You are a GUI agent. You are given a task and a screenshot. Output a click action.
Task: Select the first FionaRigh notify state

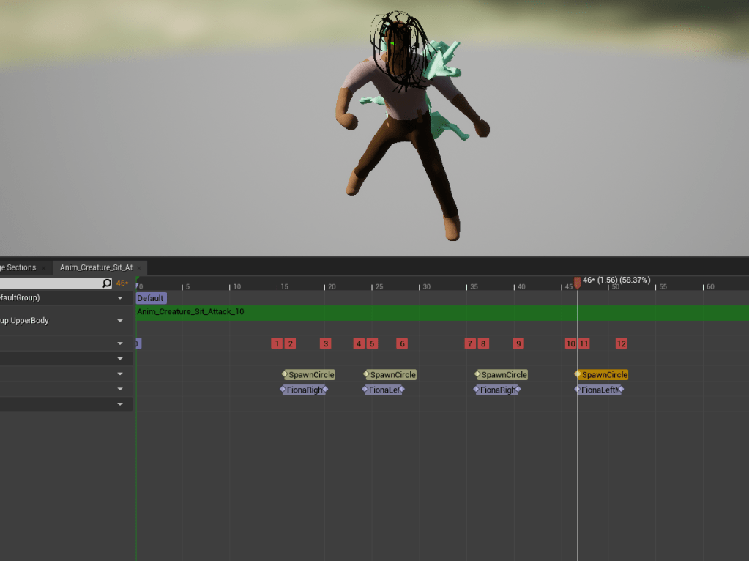[305, 390]
